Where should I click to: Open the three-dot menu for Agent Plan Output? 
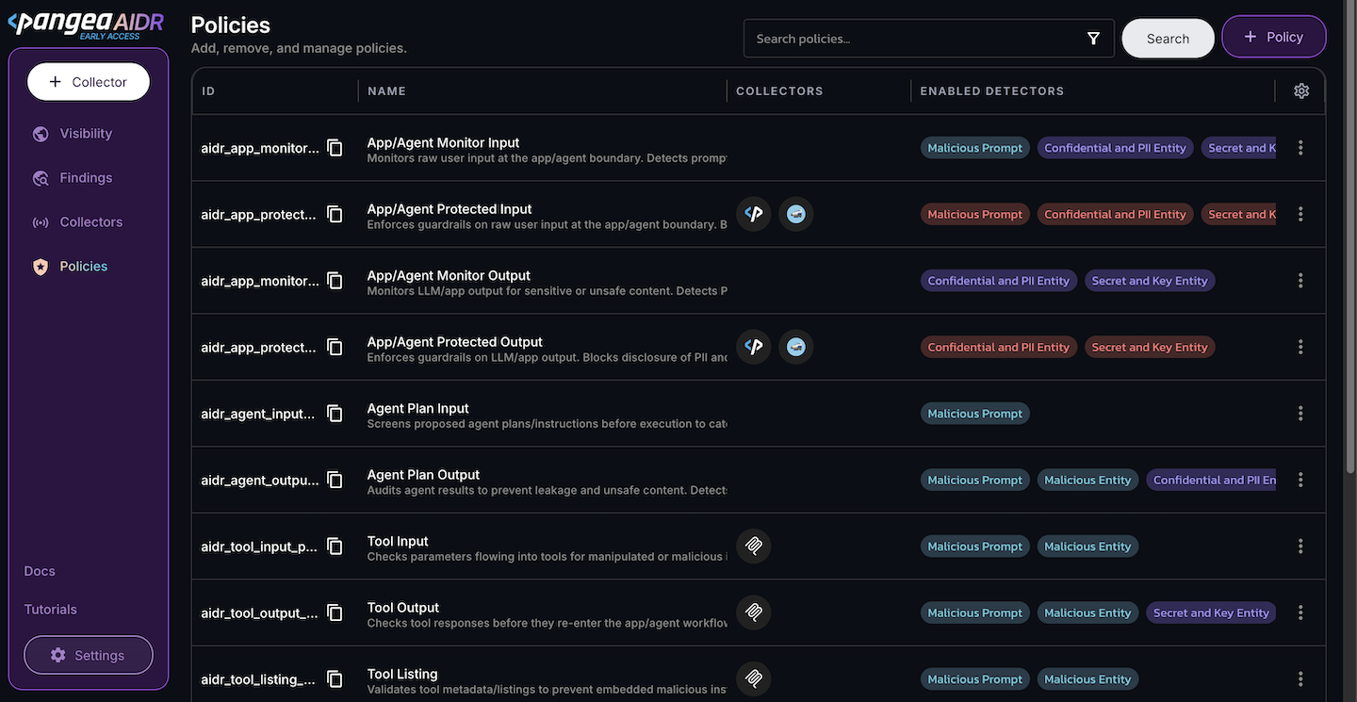pos(1300,480)
